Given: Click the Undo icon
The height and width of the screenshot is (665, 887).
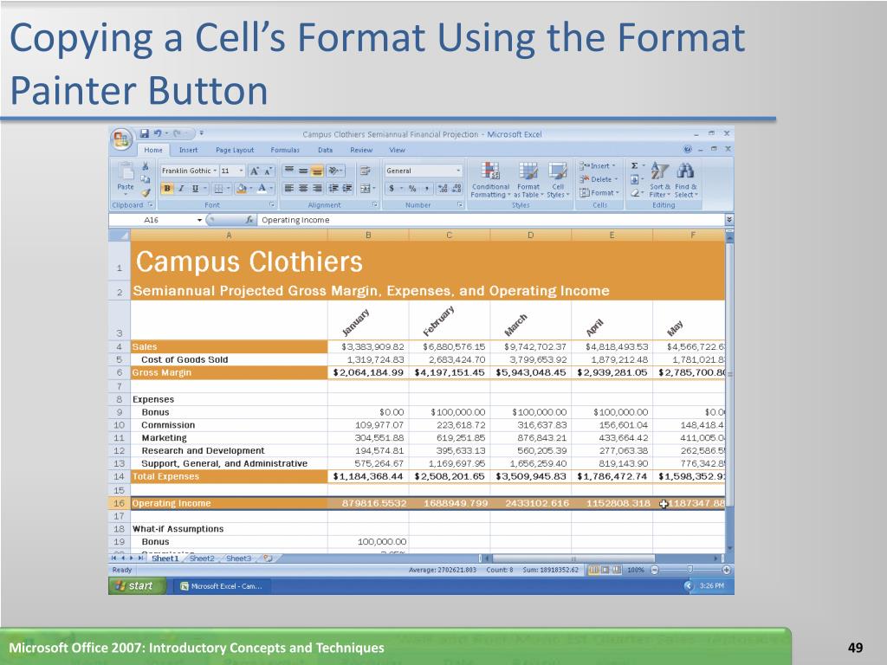Looking at the screenshot, I should [x=158, y=133].
